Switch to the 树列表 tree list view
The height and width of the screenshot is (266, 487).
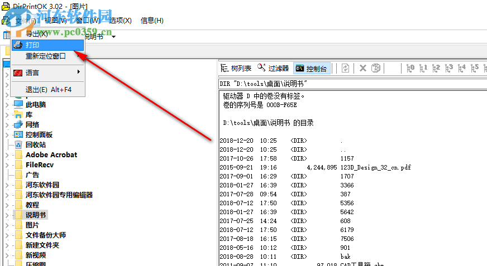[x=236, y=68]
